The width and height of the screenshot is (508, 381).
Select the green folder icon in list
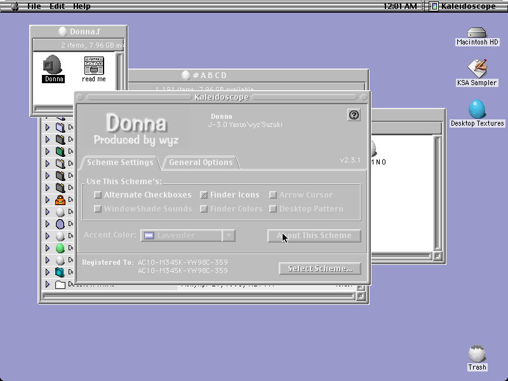click(60, 151)
